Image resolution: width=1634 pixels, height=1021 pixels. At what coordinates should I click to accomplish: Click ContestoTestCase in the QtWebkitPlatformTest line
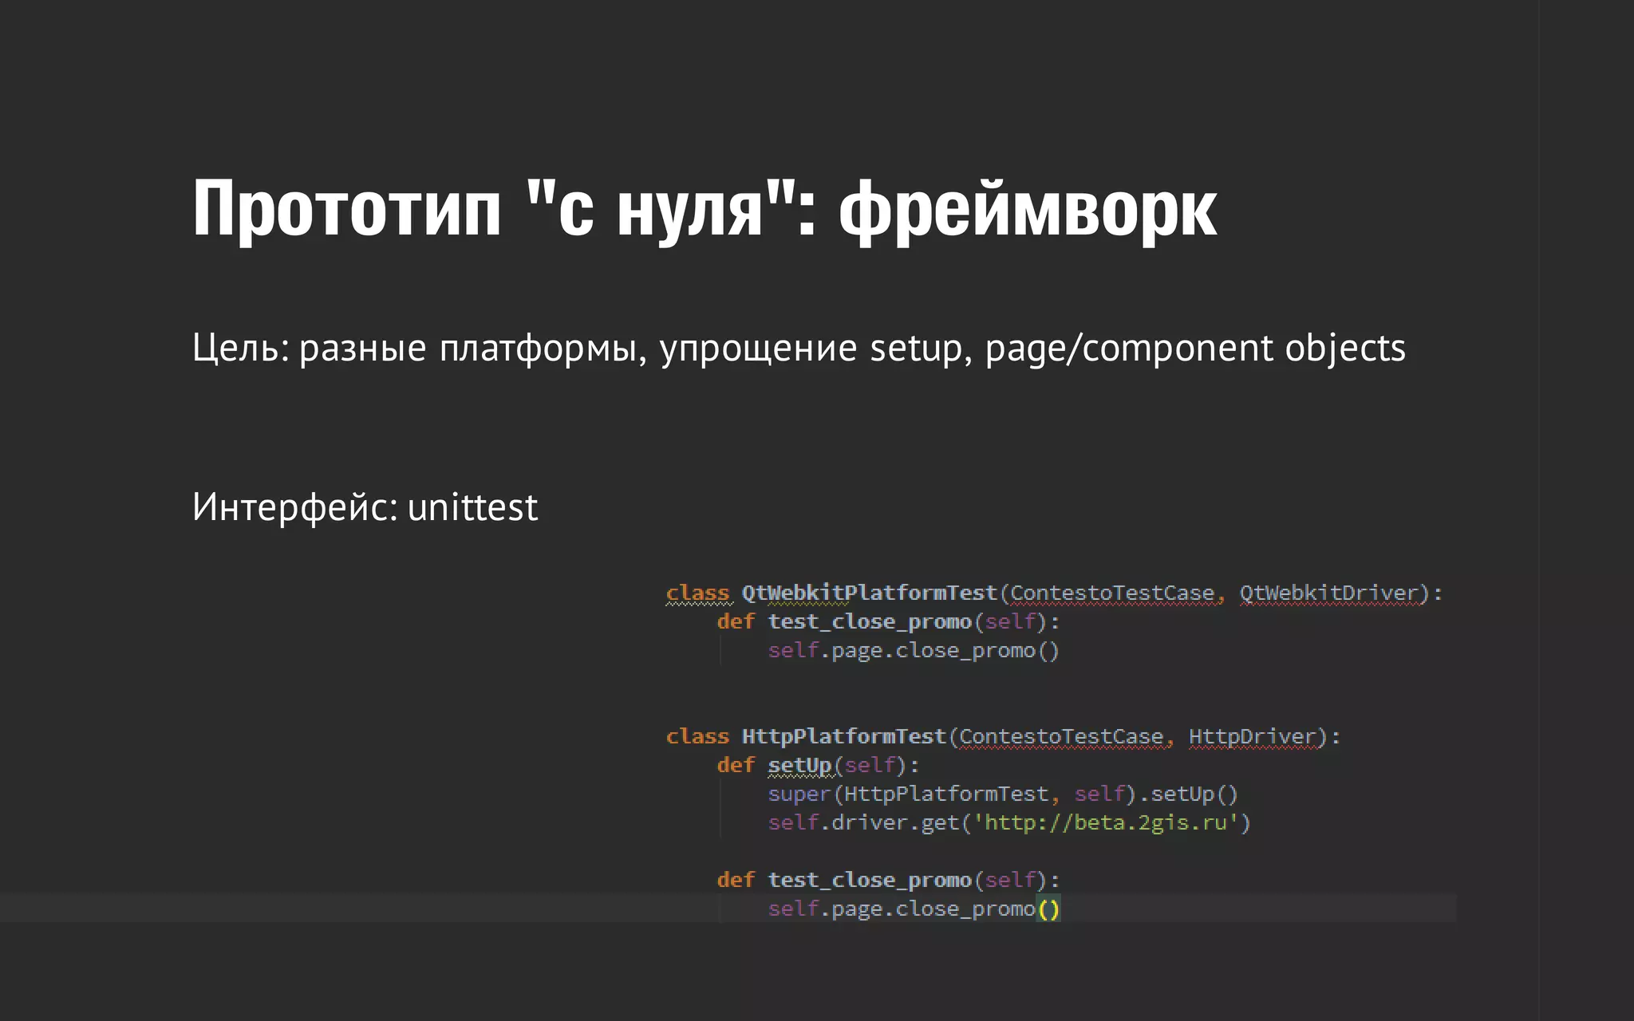[x=1112, y=593]
